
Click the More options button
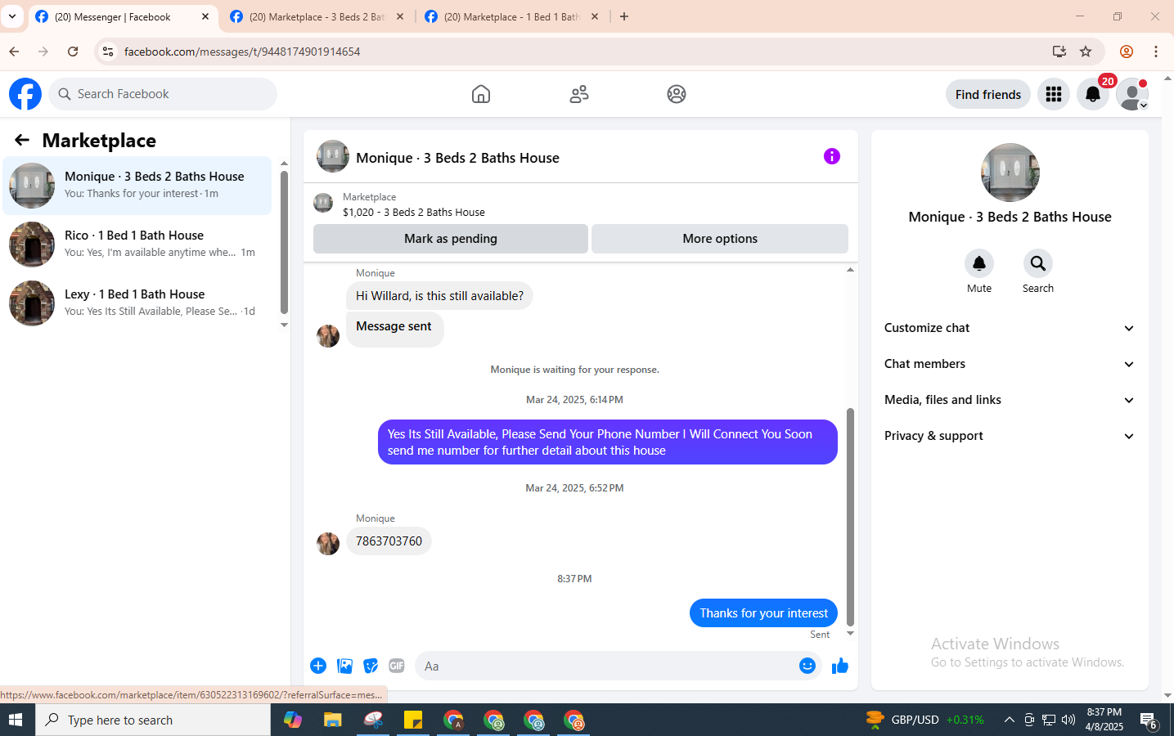(x=720, y=239)
